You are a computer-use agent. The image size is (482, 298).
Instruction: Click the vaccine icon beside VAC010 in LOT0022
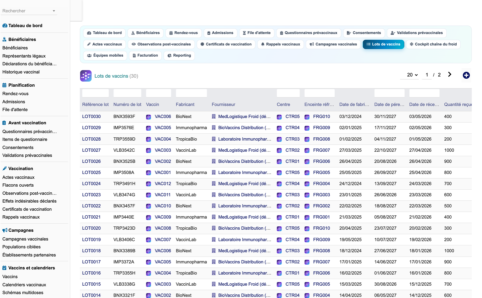148,206
